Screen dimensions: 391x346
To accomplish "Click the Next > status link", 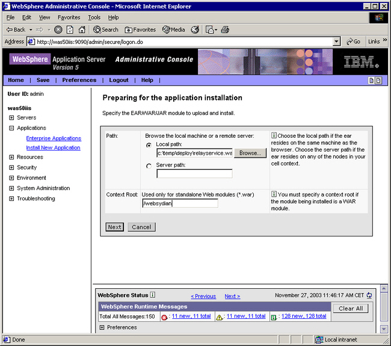I will pyautogui.click(x=232, y=296).
